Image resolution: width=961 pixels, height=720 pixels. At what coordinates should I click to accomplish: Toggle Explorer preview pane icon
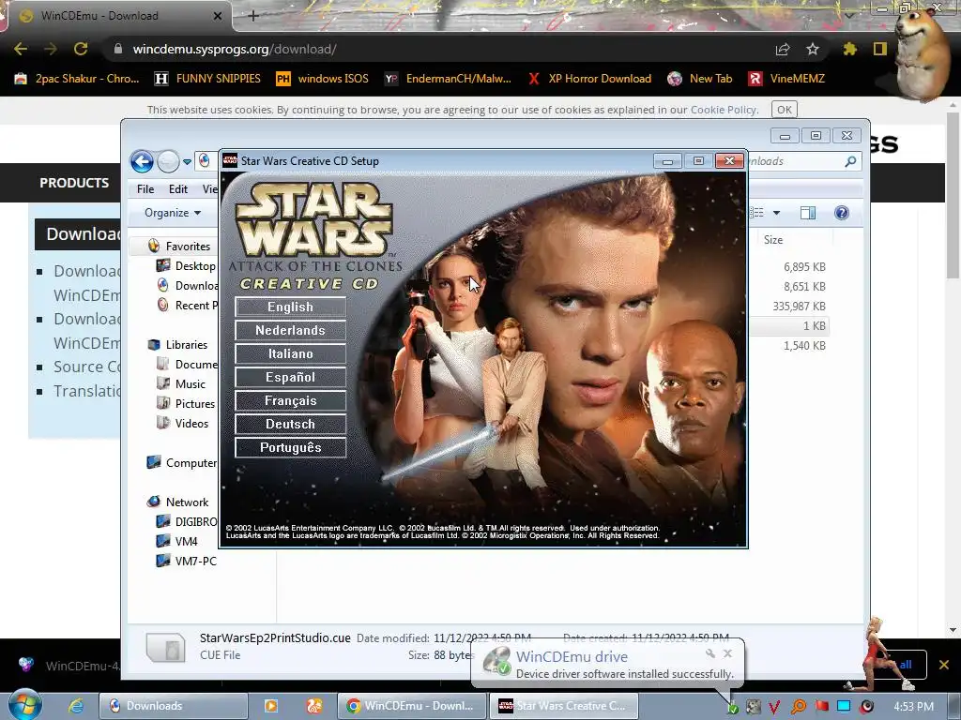pos(808,213)
